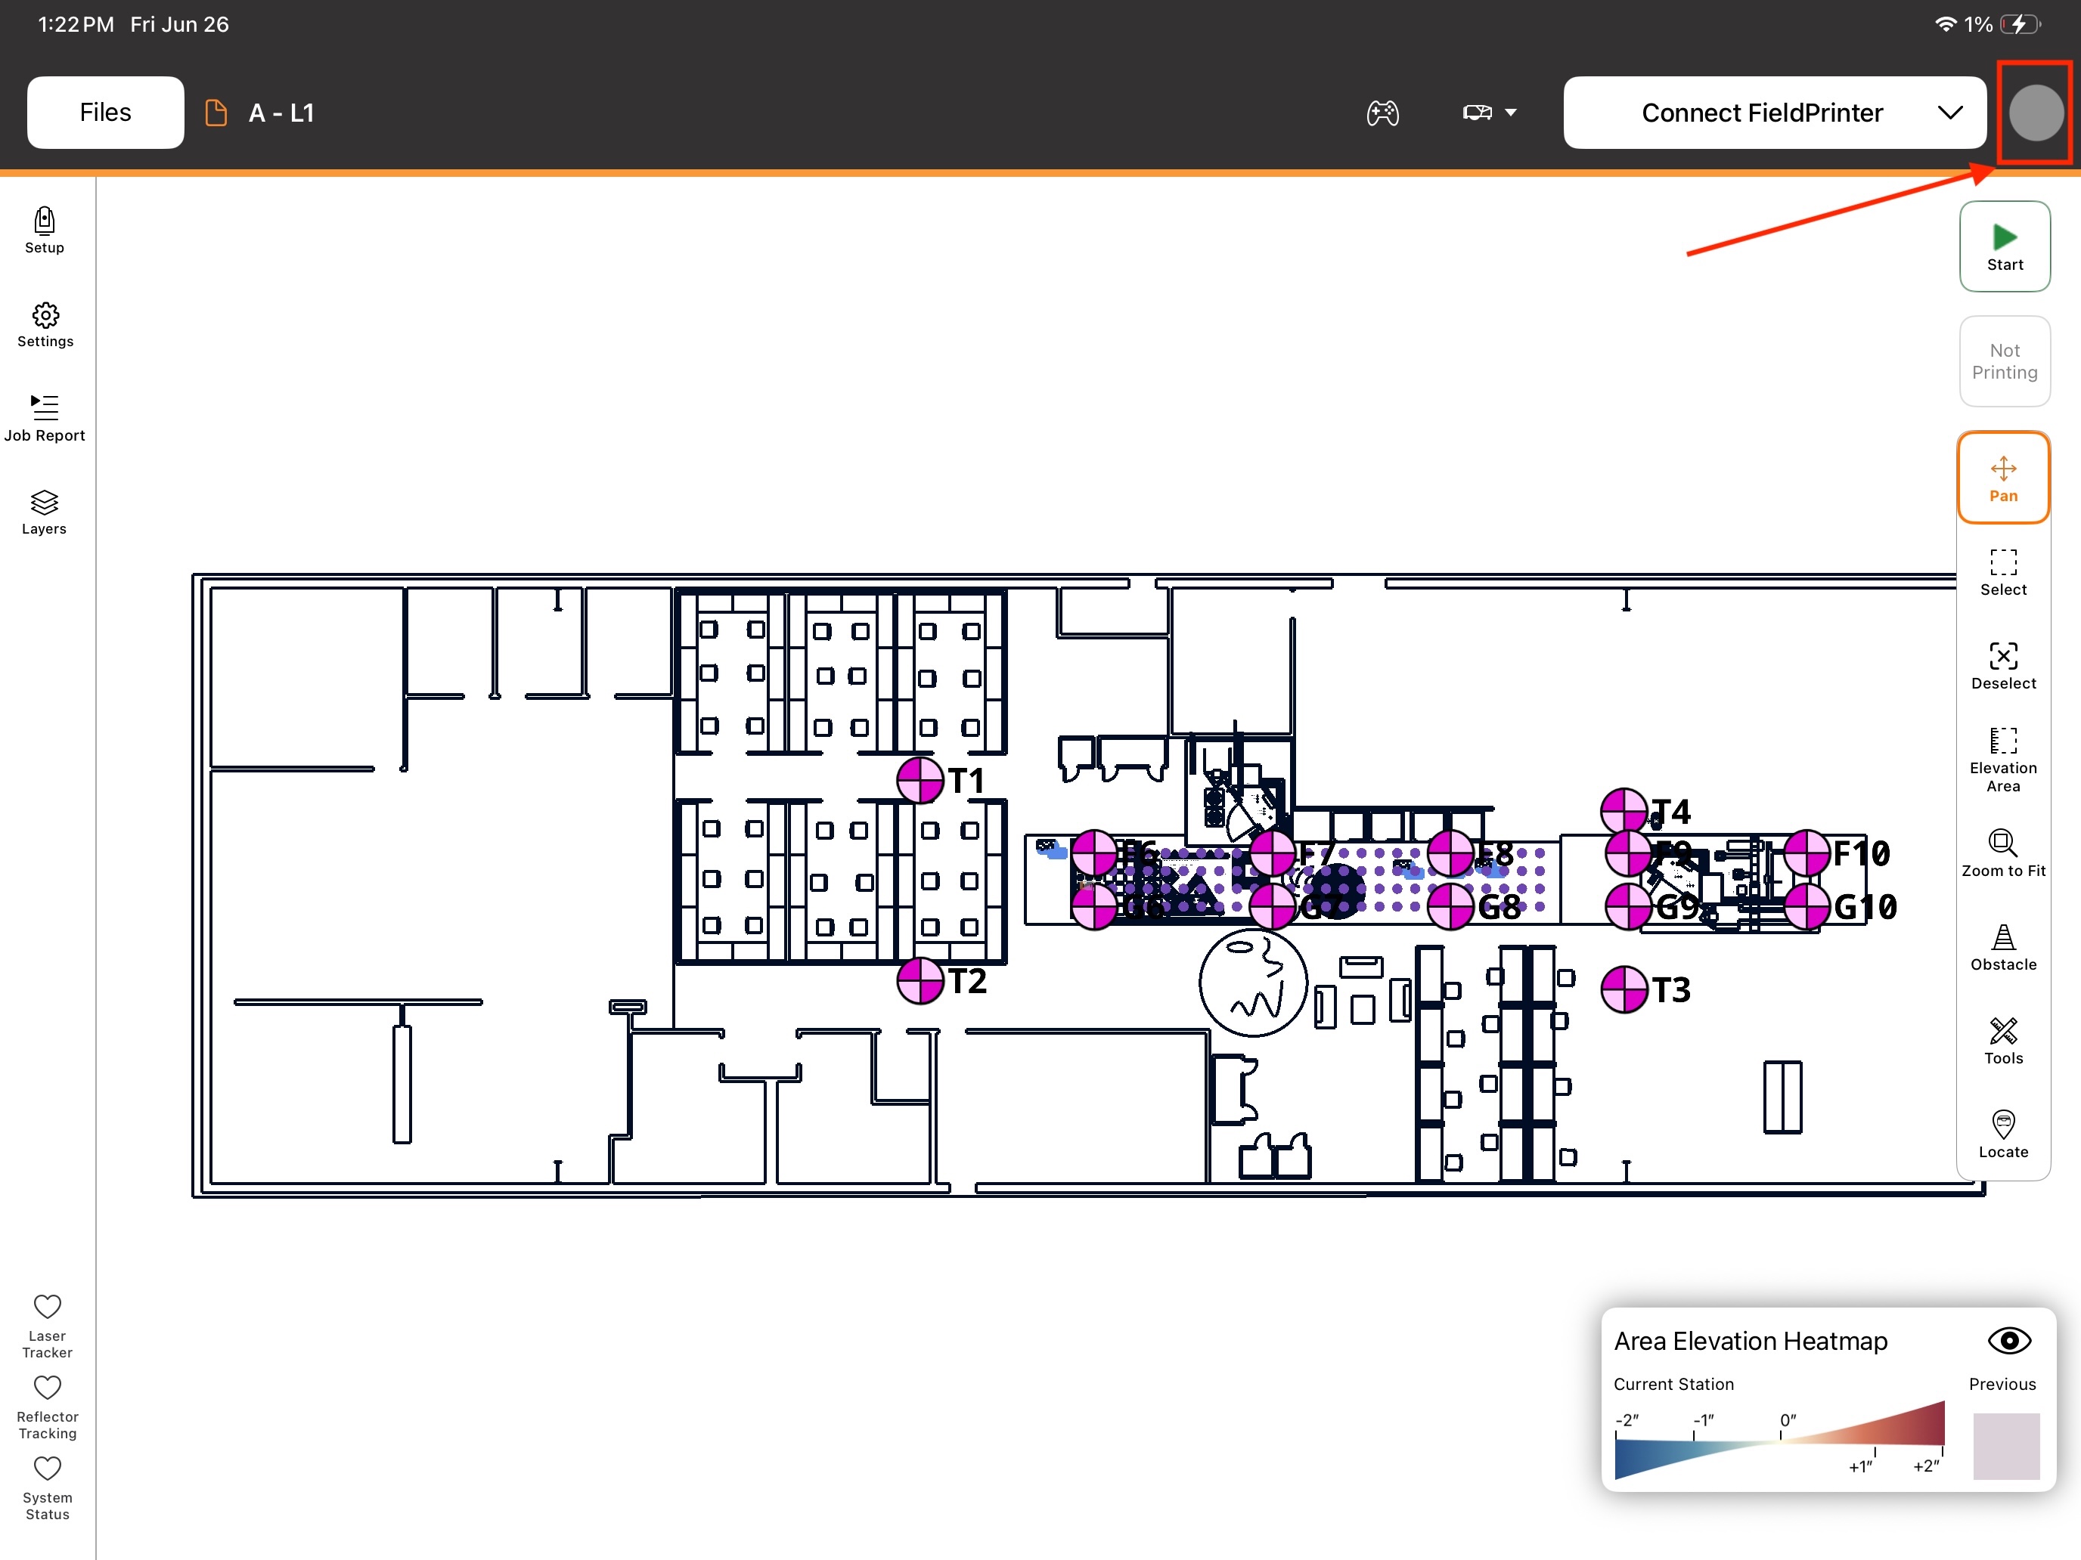The height and width of the screenshot is (1560, 2081).
Task: Open the Tools menu icon
Action: [x=2003, y=1041]
